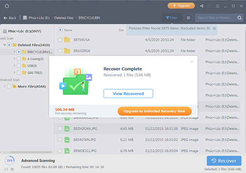Image resolution: width=246 pixels, height=173 pixels.
Task: Click the $R540TKN.JPG image icon
Action: tap(67, 139)
